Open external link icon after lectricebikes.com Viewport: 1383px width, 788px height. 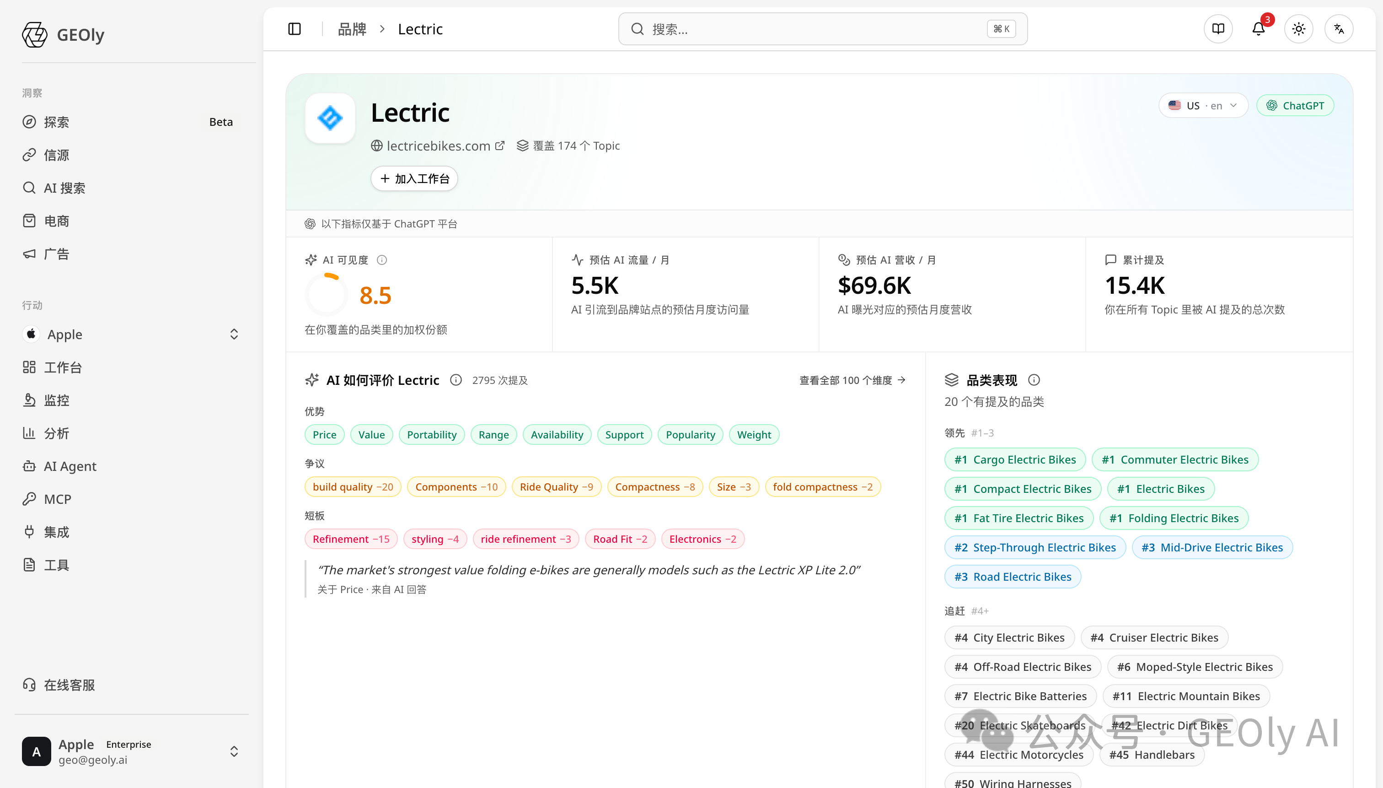tap(500, 146)
